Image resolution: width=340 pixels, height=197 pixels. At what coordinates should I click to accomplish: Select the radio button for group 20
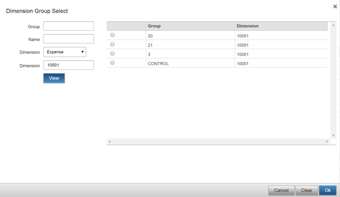(x=113, y=35)
